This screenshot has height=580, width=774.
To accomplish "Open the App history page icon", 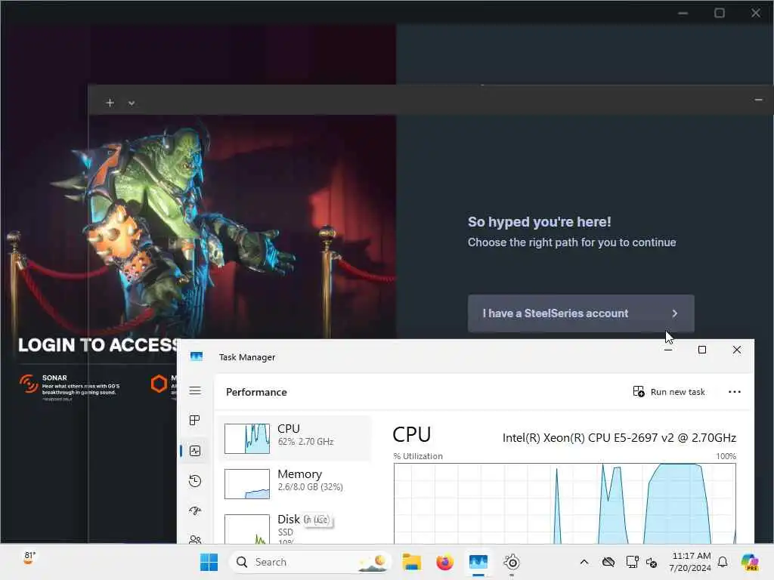I will point(195,481).
